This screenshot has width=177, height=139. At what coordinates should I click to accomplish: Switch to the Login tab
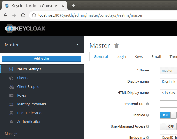tap(121, 57)
